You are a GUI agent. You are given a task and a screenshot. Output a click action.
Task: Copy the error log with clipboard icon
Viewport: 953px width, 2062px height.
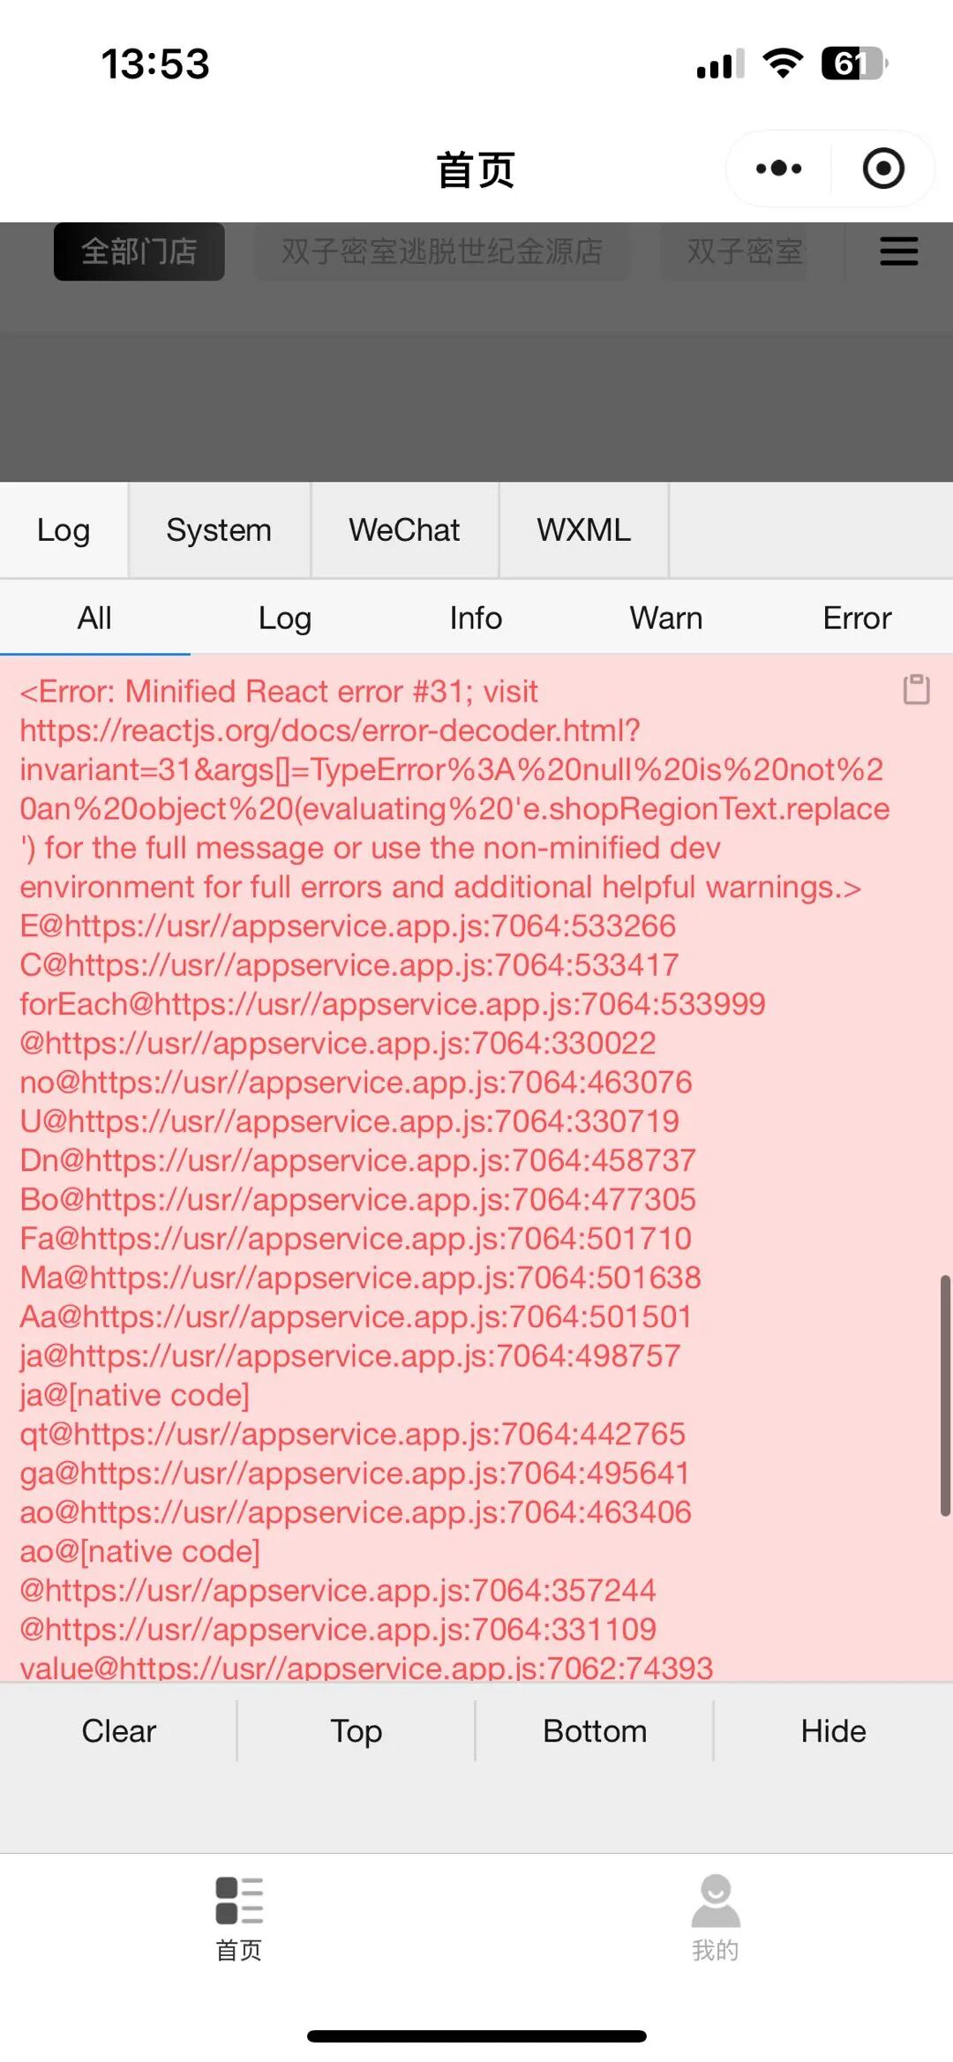(x=916, y=689)
